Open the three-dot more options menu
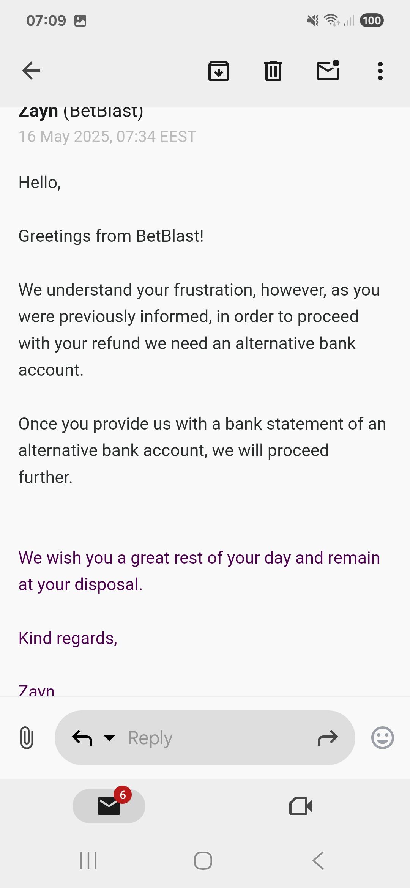Viewport: 410px width, 888px height. pos(380,71)
